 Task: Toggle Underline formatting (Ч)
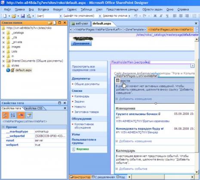coord(167,16)
